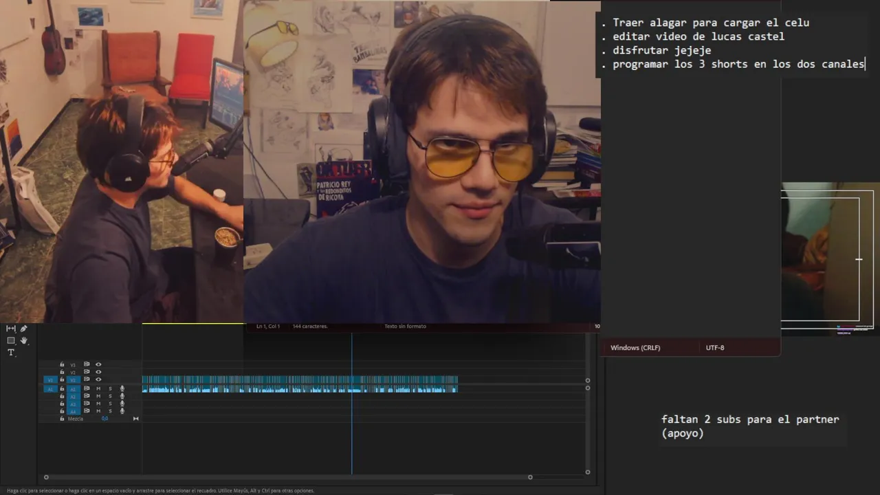The image size is (880, 495).
Task: Click right handle of timeline zoom scrollbar
Action: 530,477
